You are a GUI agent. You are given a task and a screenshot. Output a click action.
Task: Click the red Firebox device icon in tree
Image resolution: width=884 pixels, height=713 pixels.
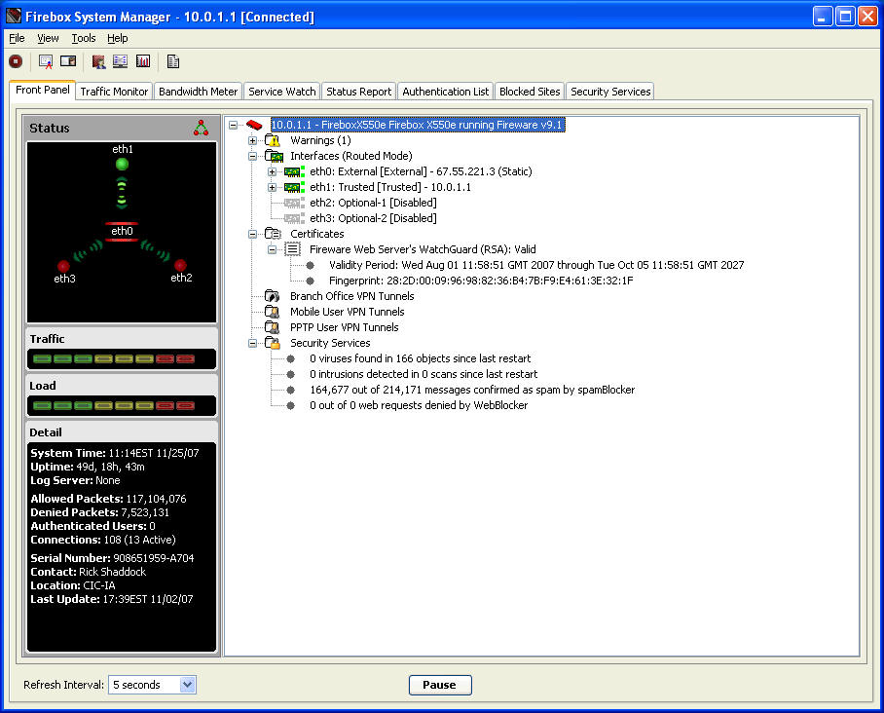pos(254,125)
